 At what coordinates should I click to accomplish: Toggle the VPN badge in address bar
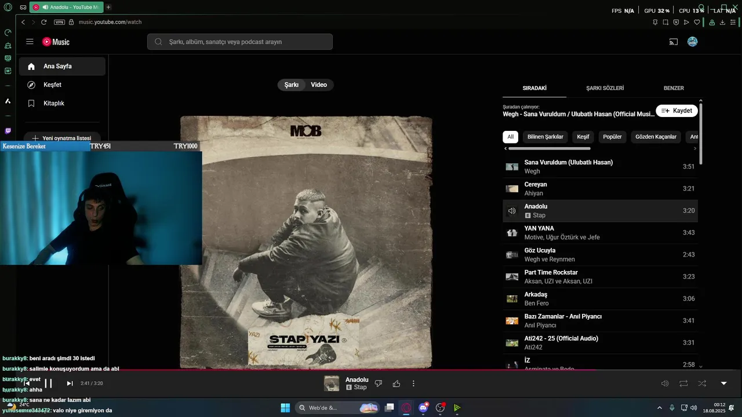click(59, 22)
